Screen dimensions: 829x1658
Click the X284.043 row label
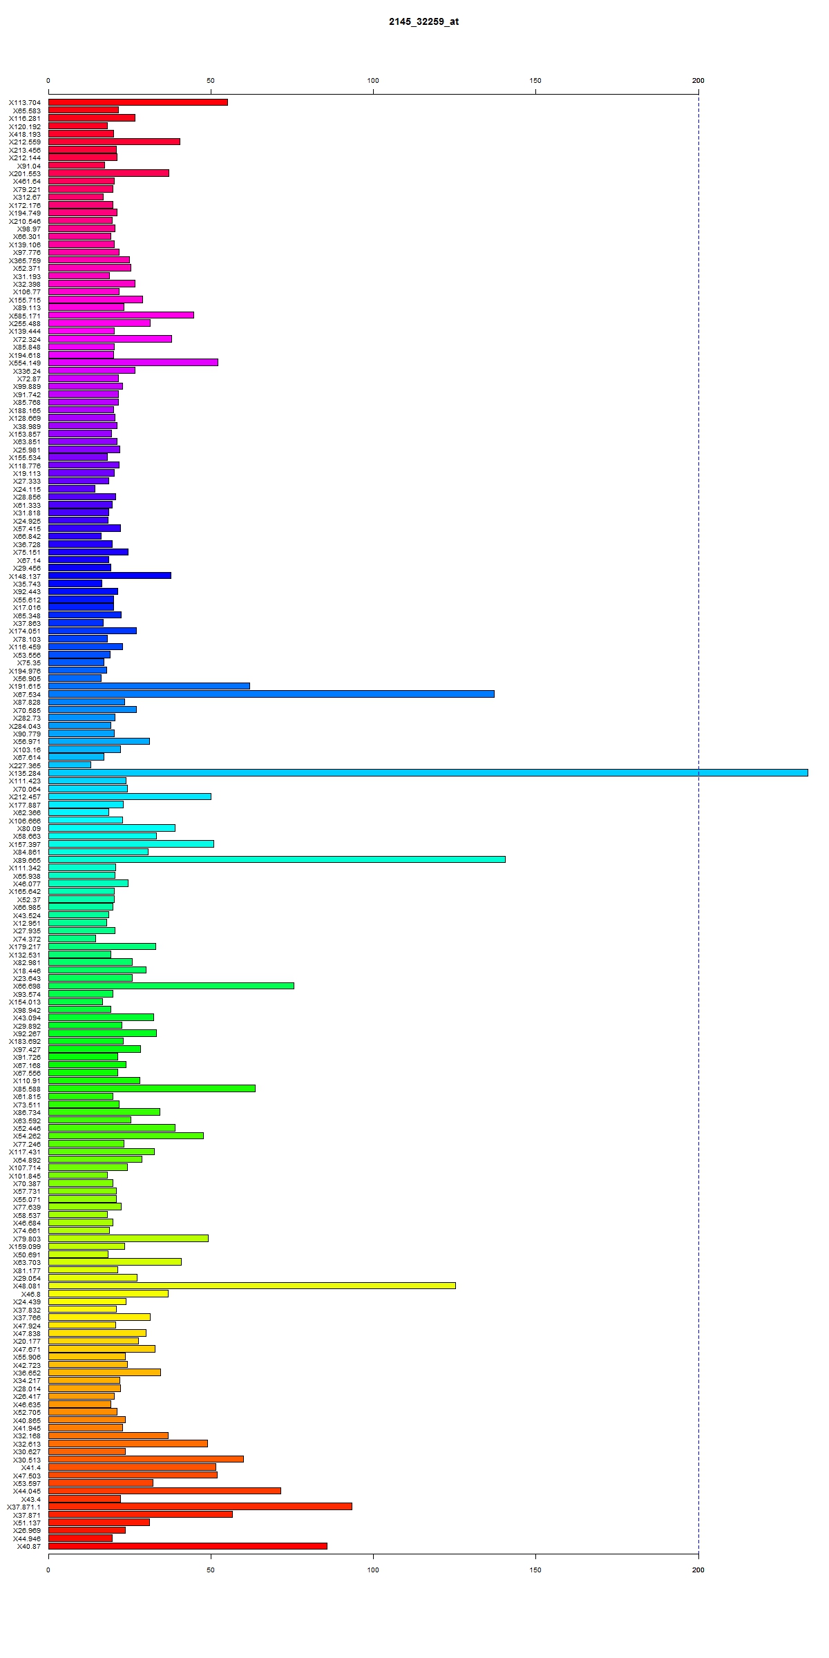(x=25, y=726)
